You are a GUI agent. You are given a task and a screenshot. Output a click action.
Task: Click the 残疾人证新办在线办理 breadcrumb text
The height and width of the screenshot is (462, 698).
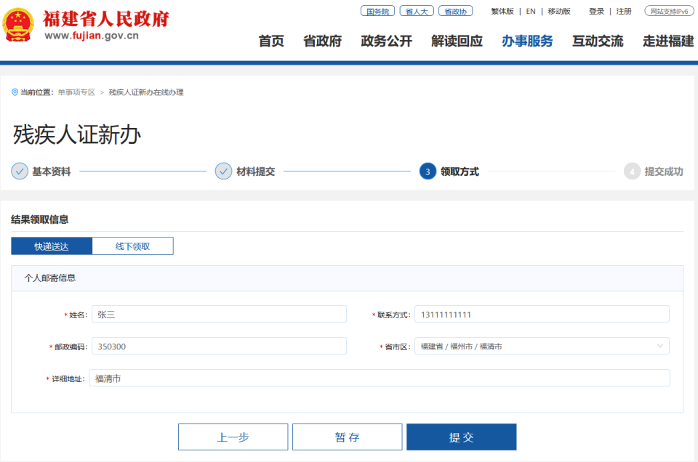(146, 92)
